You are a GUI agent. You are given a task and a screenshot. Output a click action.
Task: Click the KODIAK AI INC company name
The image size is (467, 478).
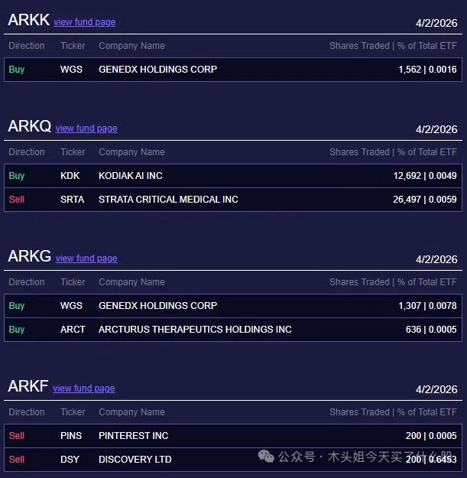click(x=131, y=176)
